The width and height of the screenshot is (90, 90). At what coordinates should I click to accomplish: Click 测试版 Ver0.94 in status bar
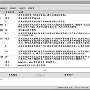[x=81, y=88]
